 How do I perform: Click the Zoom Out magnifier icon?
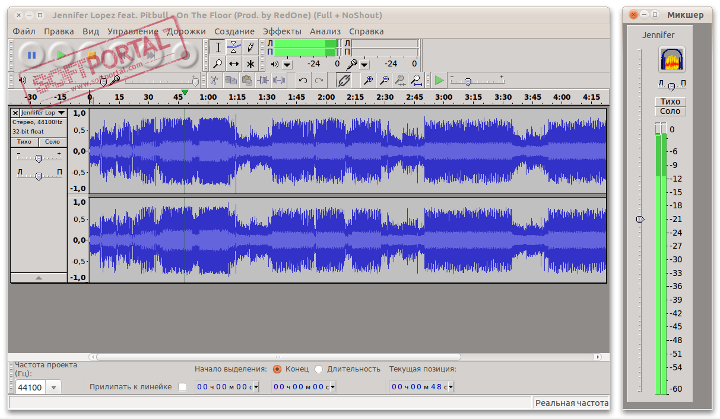[x=385, y=80]
